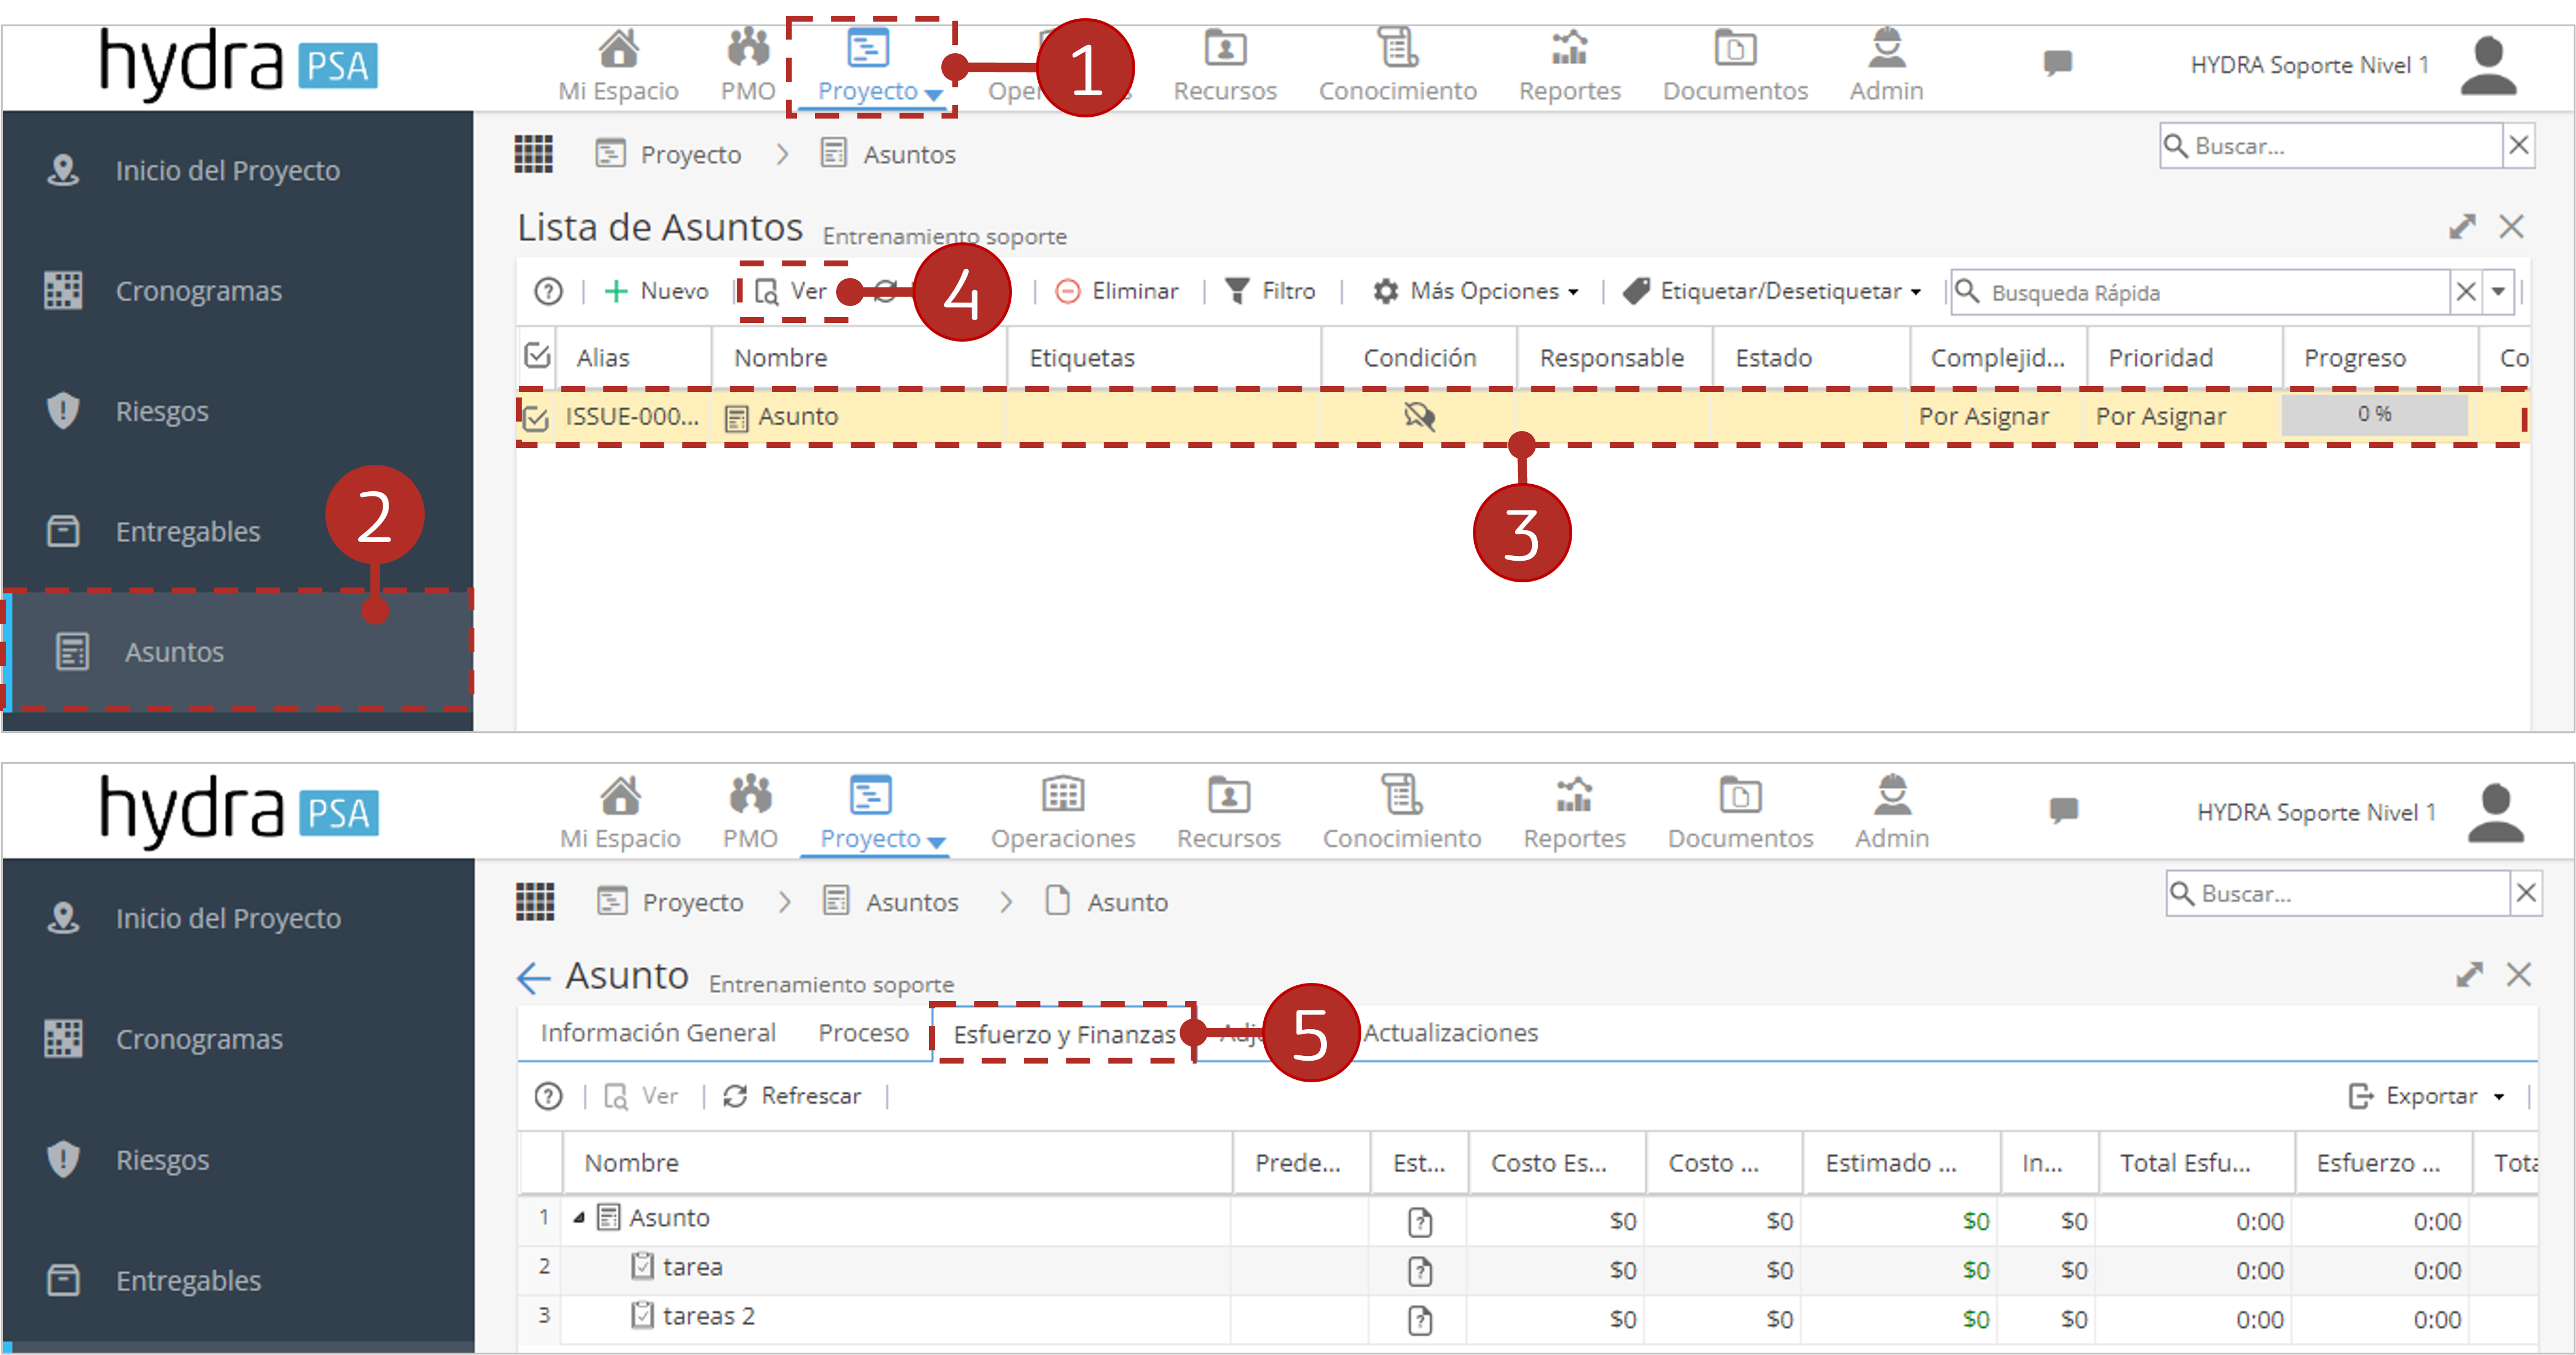
Task: Click Nombre column header in Esfuerzo y Finanzas grid
Action: click(x=898, y=1162)
